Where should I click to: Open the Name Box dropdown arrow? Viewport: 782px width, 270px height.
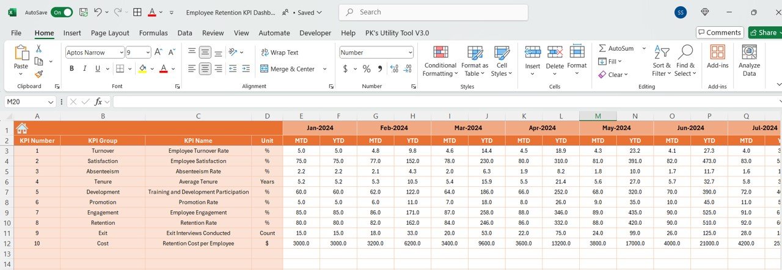click(51, 102)
